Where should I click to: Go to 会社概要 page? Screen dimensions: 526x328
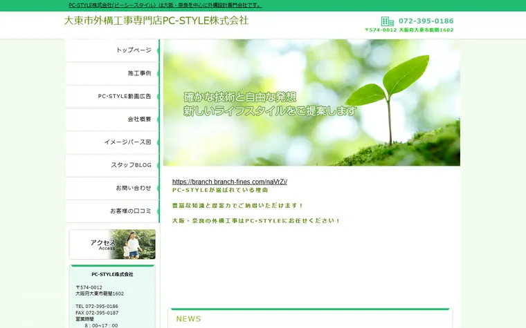coord(113,119)
